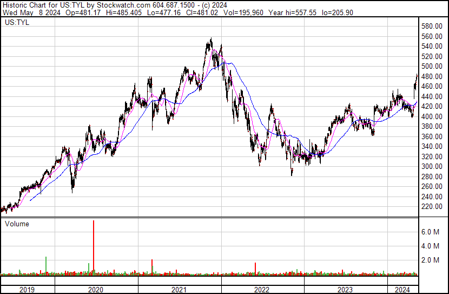Image resolution: width=449 pixels, height=294 pixels.
Task: Click the 240.00 price axis label
Action: [432, 197]
